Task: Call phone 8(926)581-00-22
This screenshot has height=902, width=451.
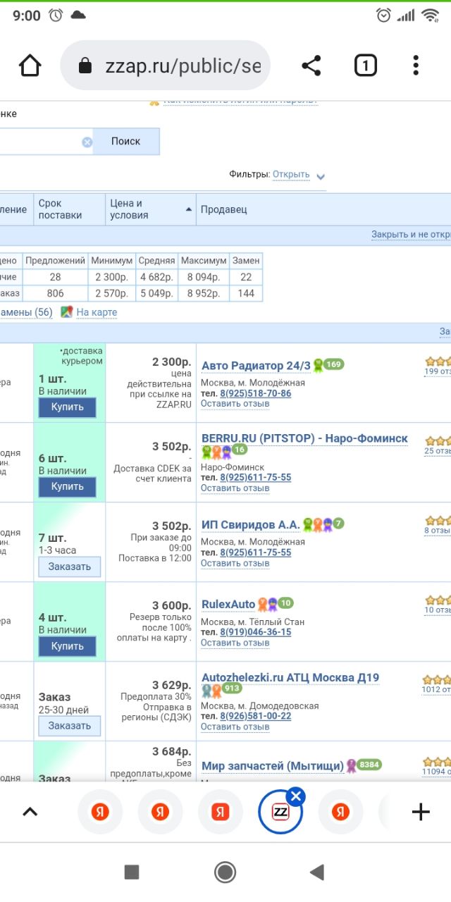Action: coord(256,716)
